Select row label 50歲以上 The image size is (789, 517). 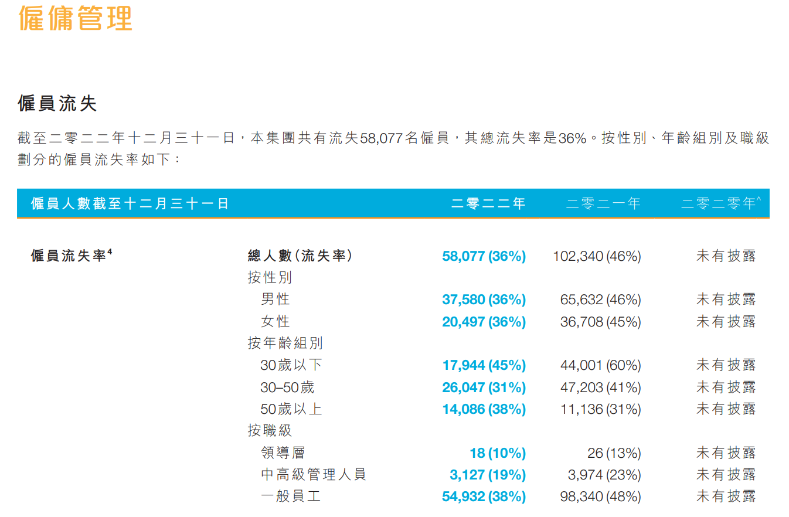tap(291, 409)
